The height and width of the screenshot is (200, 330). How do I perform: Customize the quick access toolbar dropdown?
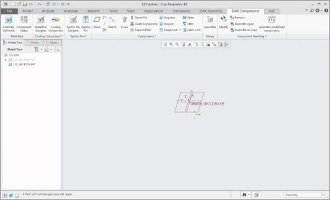tap(68, 4)
